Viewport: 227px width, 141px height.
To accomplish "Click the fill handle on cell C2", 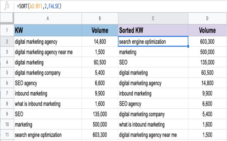I will tap(188, 46).
